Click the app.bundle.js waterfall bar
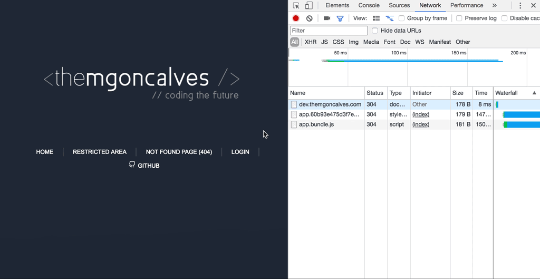The width and height of the screenshot is (540, 279). (522, 124)
